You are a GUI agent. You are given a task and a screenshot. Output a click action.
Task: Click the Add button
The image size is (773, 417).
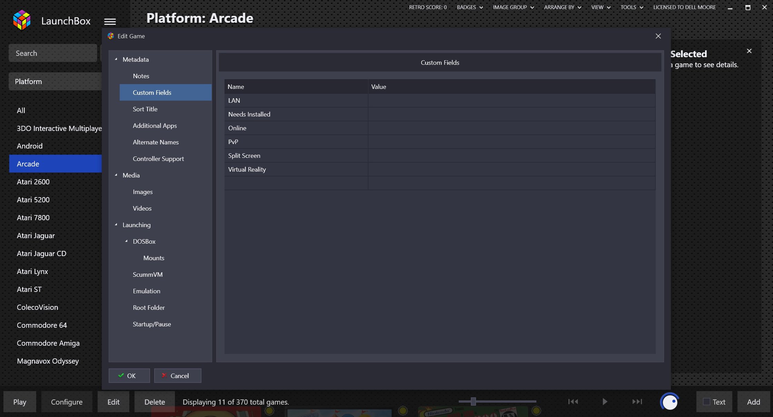pyautogui.click(x=754, y=402)
